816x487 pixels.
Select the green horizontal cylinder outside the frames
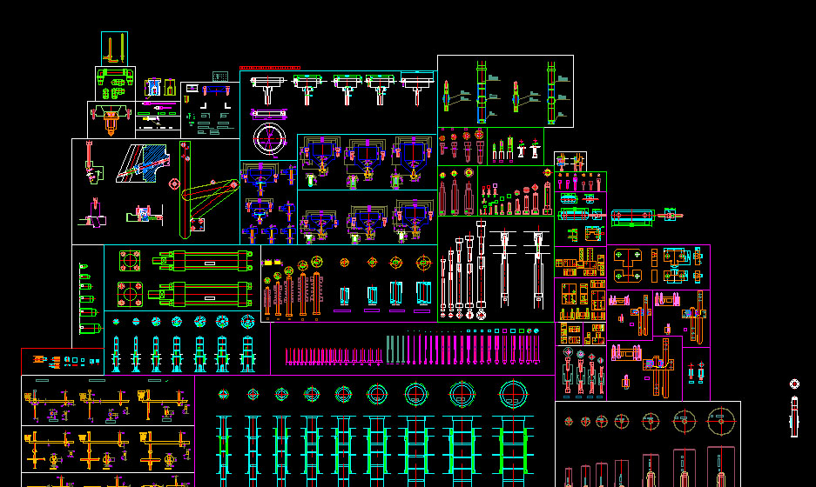pyautogui.click(x=632, y=217)
